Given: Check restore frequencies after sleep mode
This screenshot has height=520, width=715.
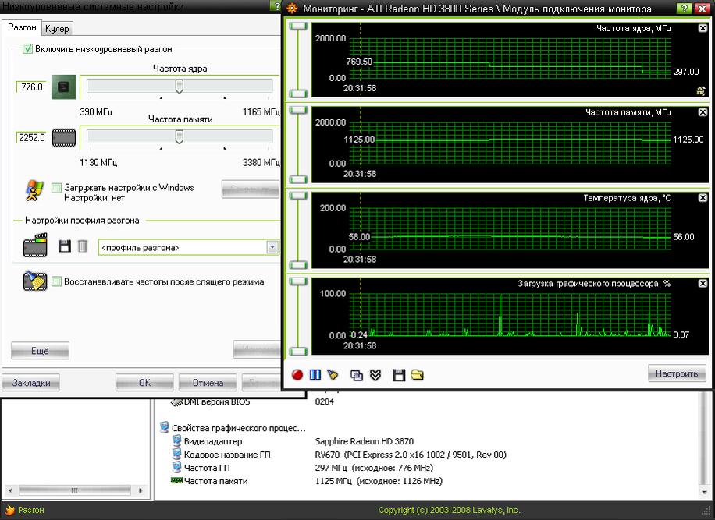Looking at the screenshot, I should (56, 281).
